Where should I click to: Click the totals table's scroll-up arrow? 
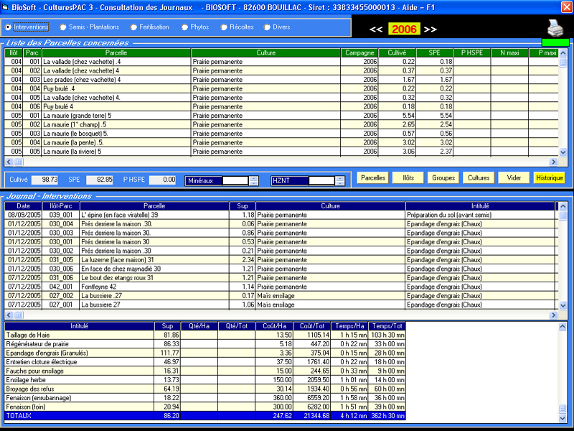(x=563, y=327)
